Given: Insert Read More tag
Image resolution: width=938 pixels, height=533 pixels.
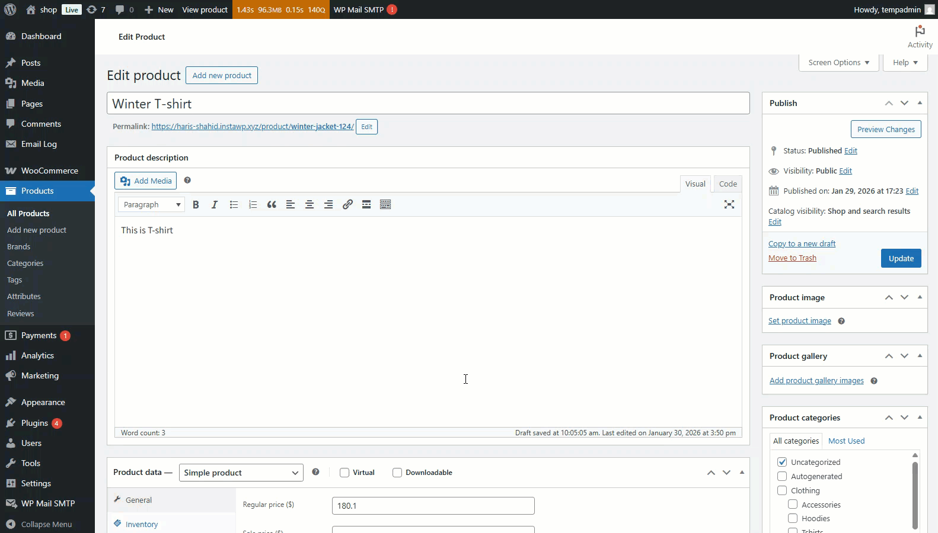Looking at the screenshot, I should [x=366, y=205].
